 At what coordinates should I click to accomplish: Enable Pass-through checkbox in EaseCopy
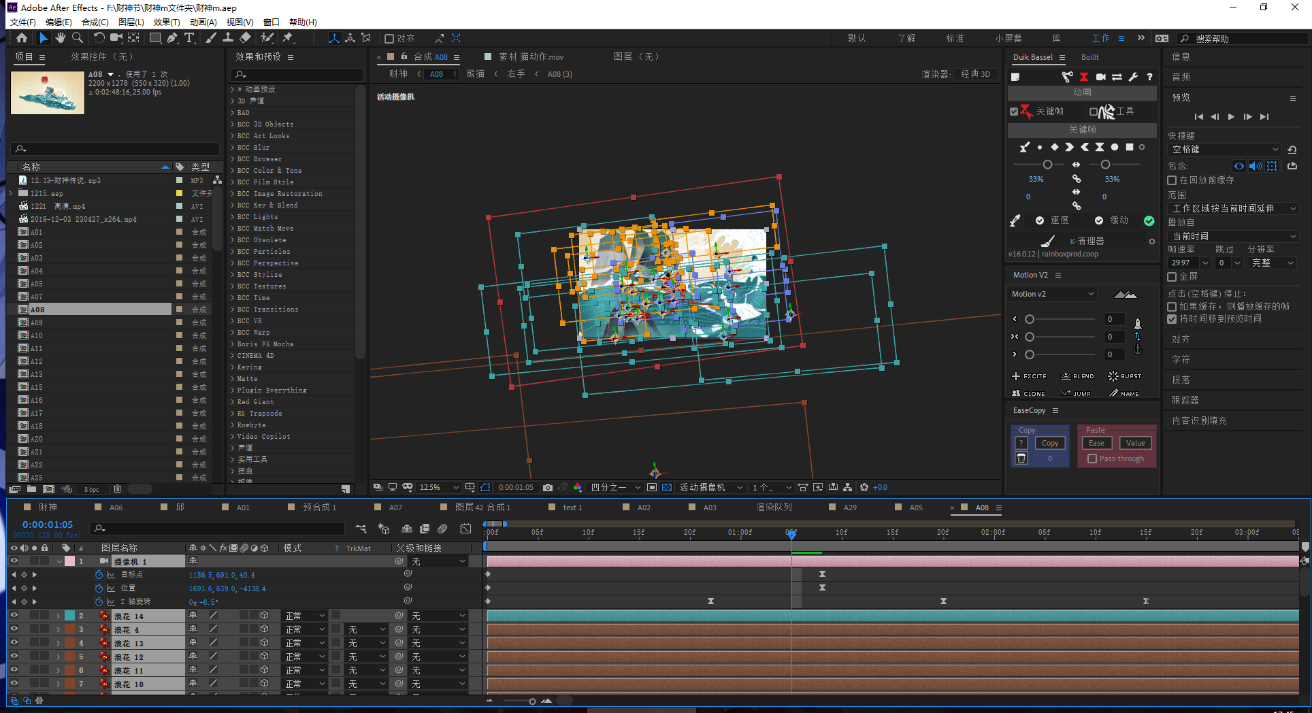[1092, 459]
